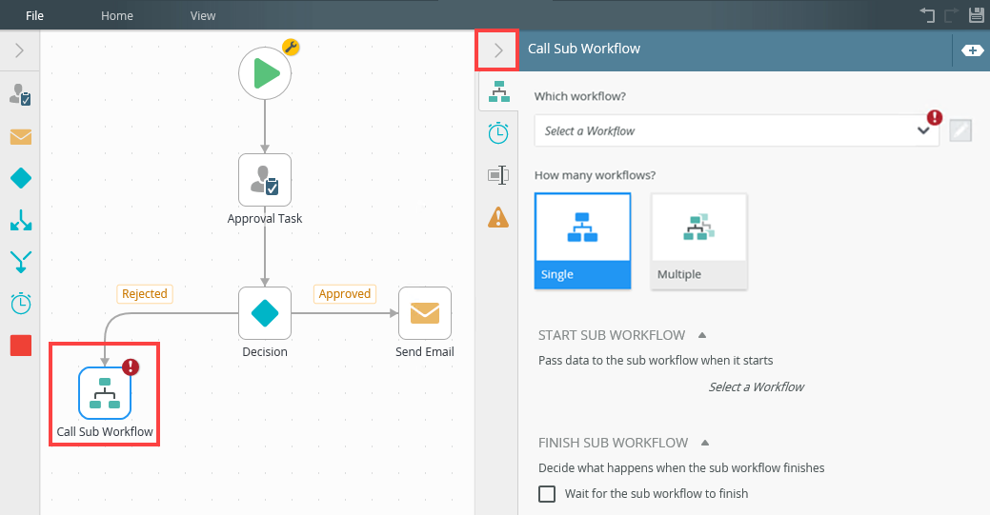Select the Approval Task step on canvas
This screenshot has width=990, height=515.
(265, 180)
